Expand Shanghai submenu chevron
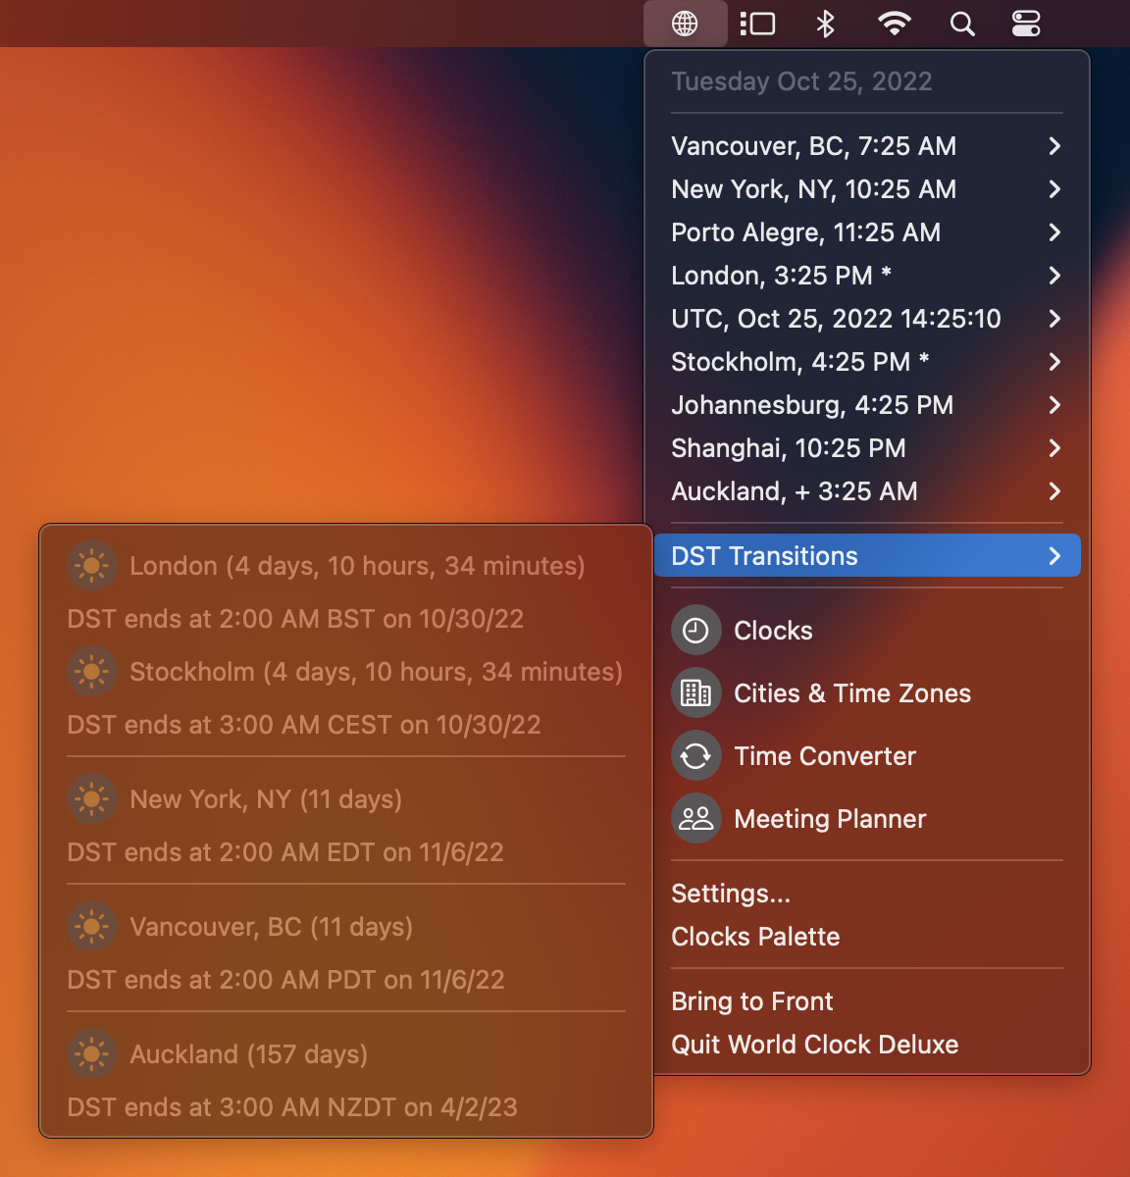 coord(1054,448)
